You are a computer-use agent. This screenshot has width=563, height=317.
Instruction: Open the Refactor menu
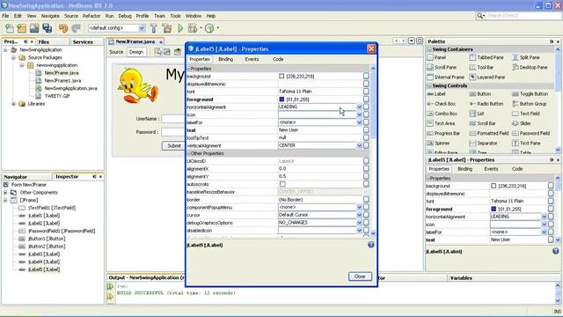tap(91, 16)
